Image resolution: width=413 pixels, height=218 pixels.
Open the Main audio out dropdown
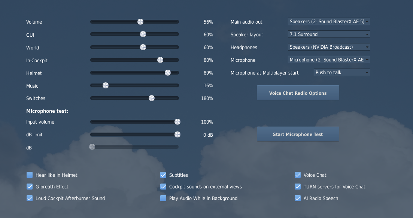click(329, 22)
